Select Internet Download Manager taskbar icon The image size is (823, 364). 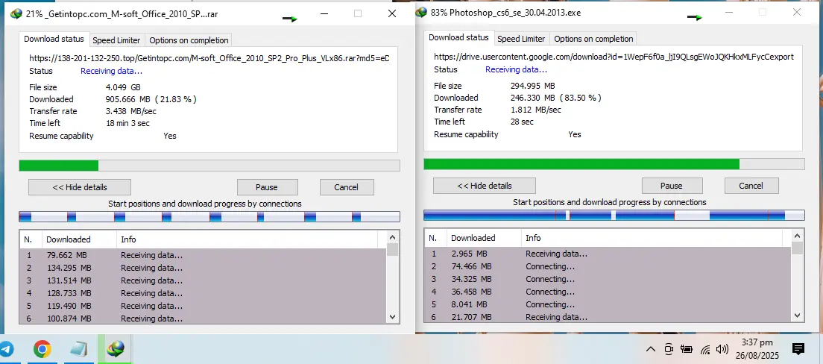tap(115, 349)
